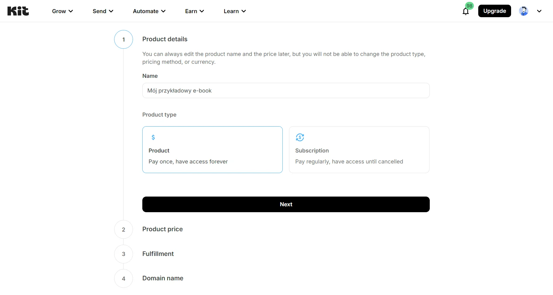Click the step 2 circle

124,229
